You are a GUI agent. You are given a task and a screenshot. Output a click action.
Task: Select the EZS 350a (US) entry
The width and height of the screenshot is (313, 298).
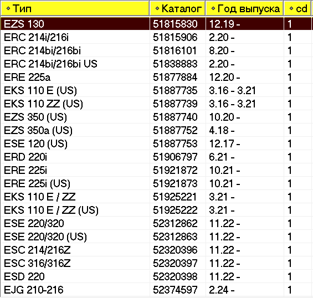[x=156, y=130]
